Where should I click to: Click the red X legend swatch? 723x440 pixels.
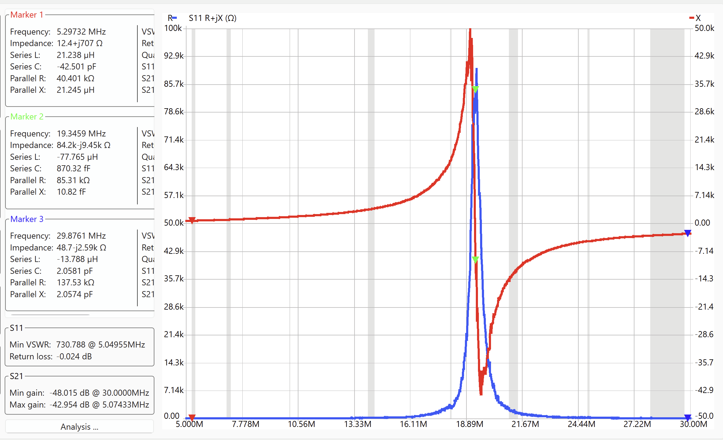pos(692,18)
